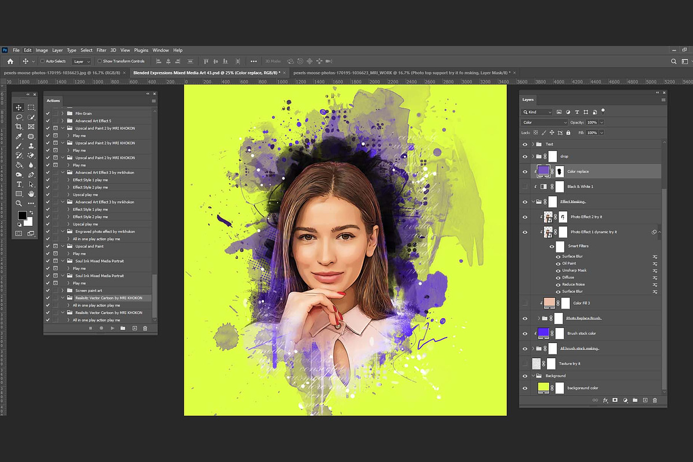Select the Lasso tool

18,117
